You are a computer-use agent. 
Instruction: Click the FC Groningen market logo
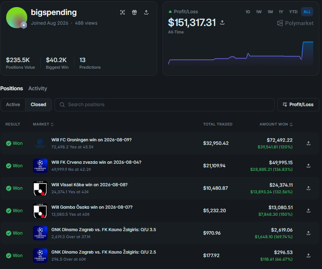pos(40,143)
